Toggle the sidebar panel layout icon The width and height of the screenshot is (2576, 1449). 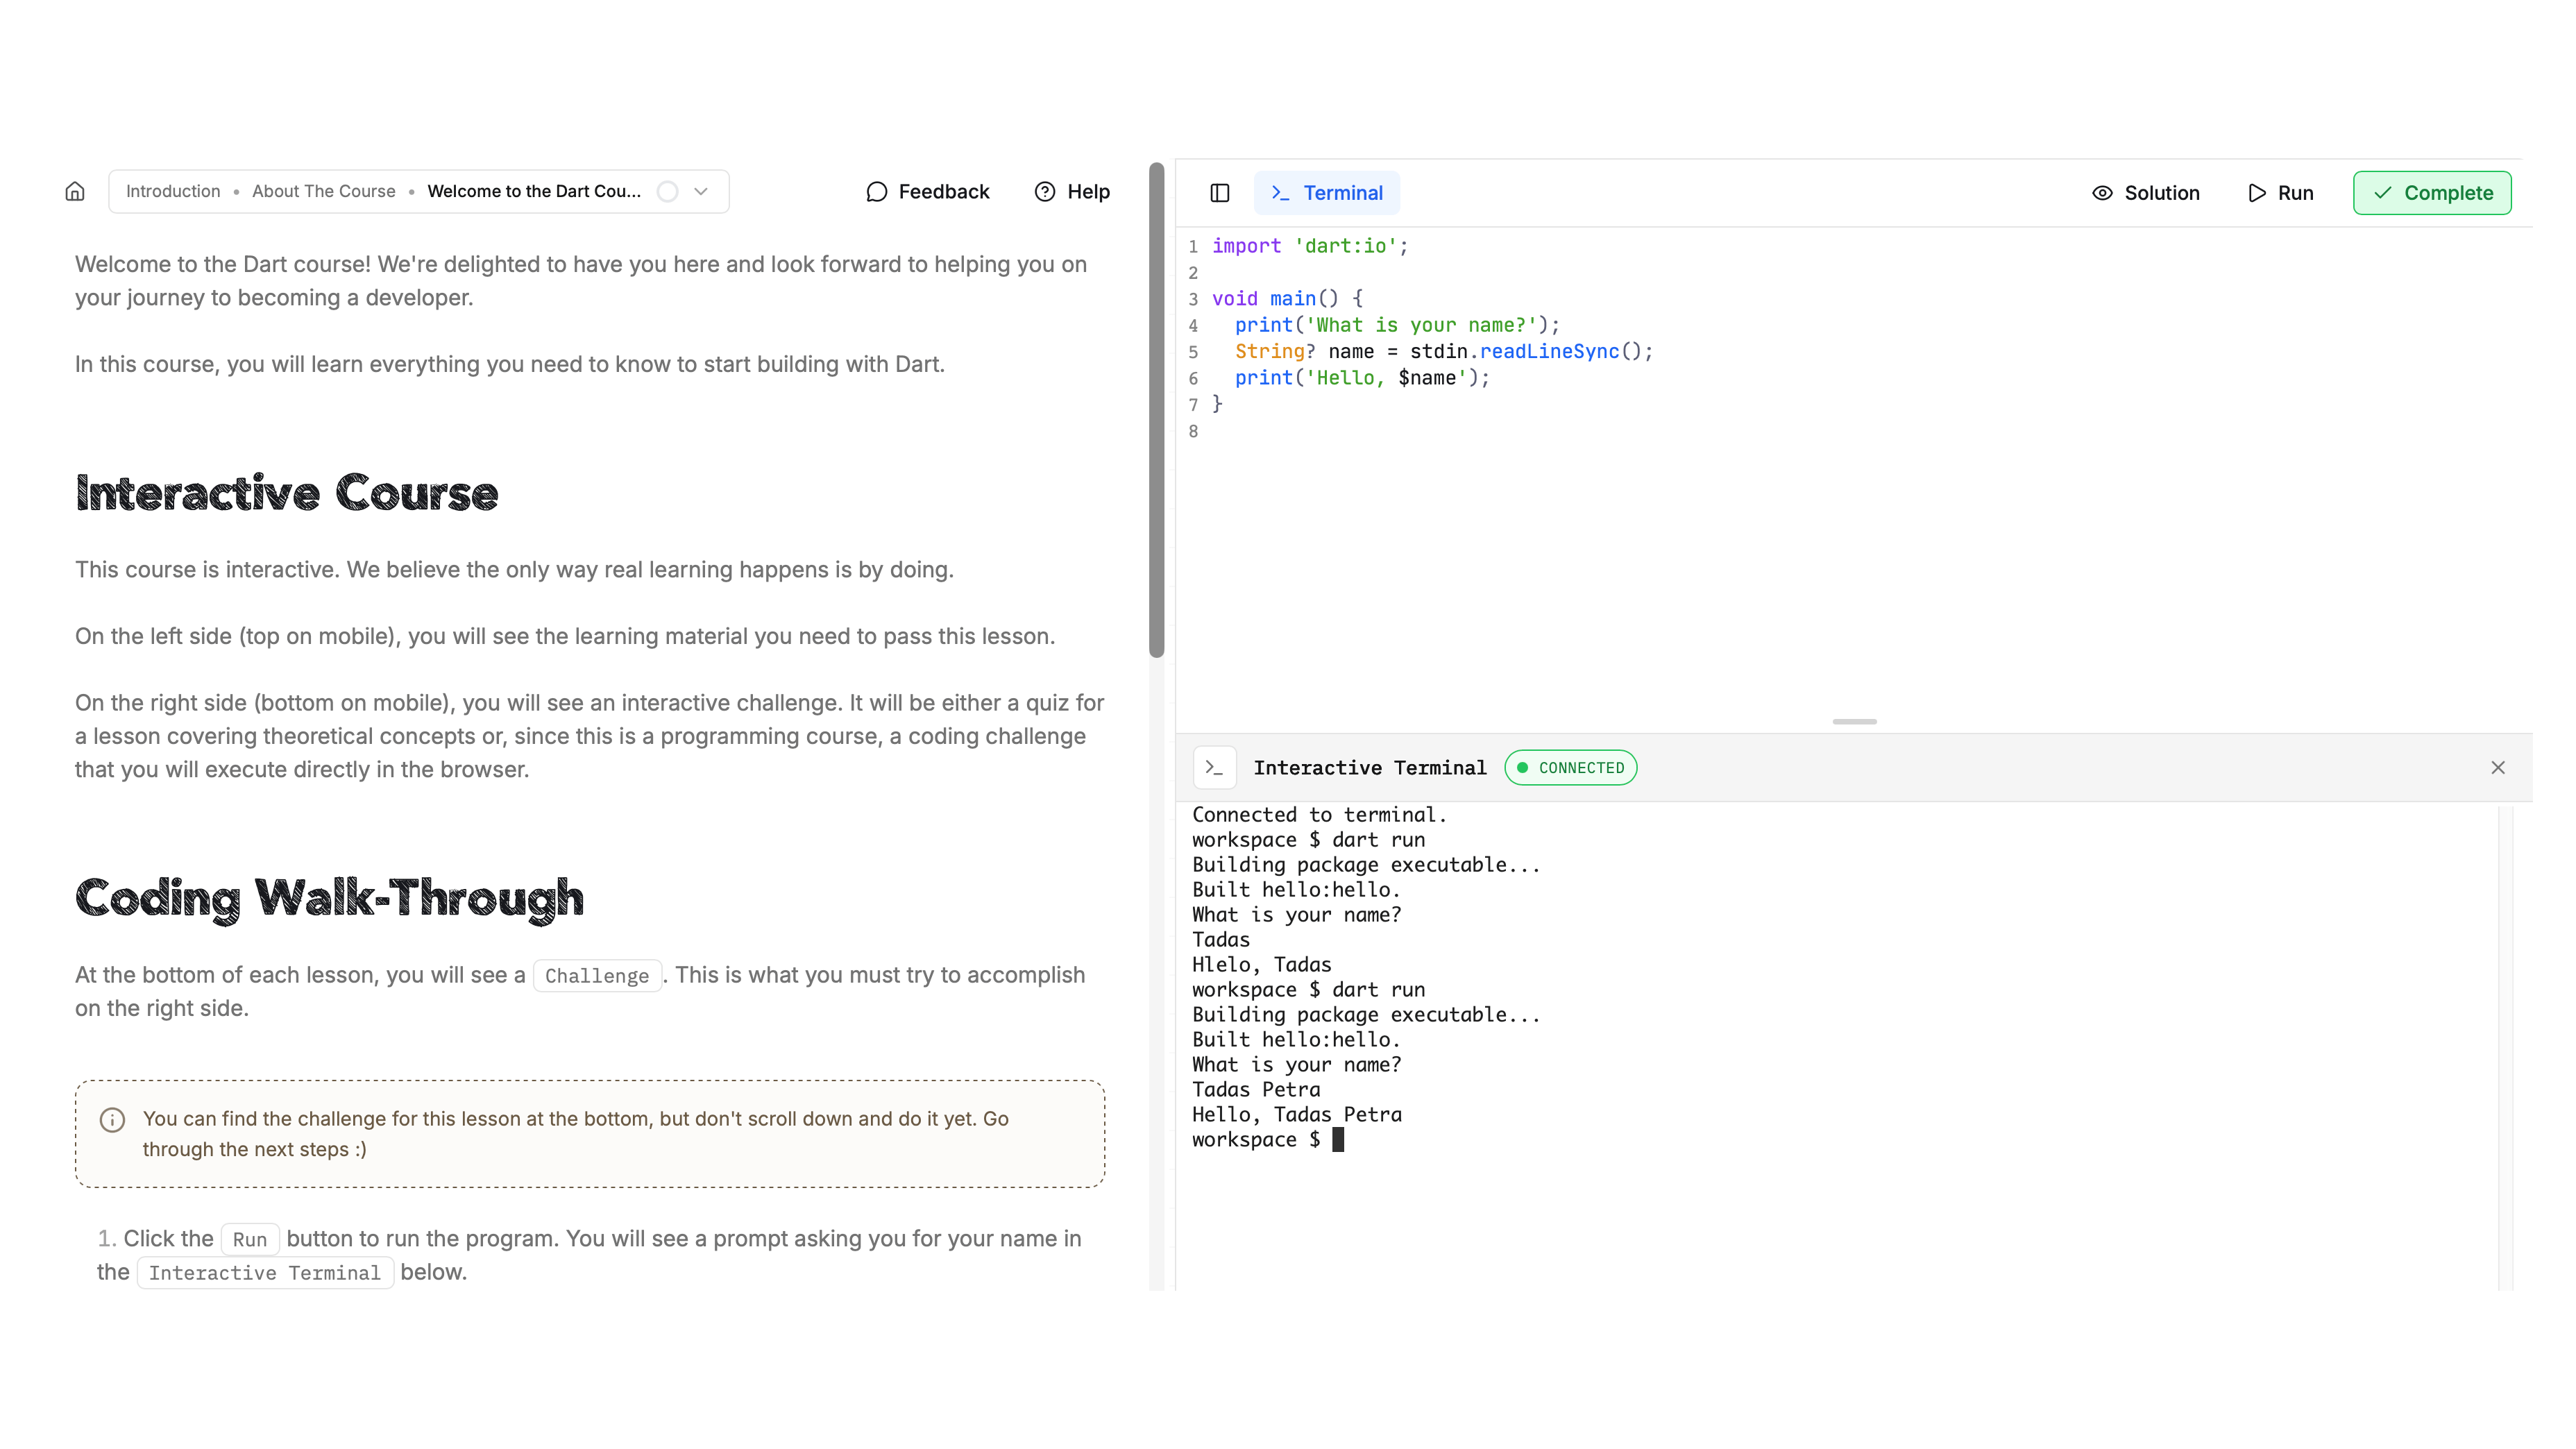[1219, 193]
